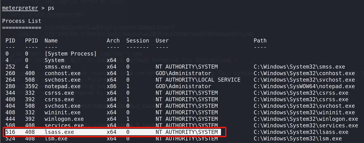This screenshot has width=364, height=143.
Task: Click the Name column header
Action: click(x=51, y=41)
